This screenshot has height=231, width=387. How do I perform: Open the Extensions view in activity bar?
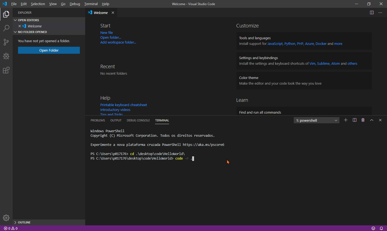(6, 70)
